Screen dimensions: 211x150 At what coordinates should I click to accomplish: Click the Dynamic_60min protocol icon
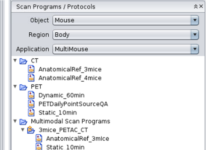pos(31,95)
